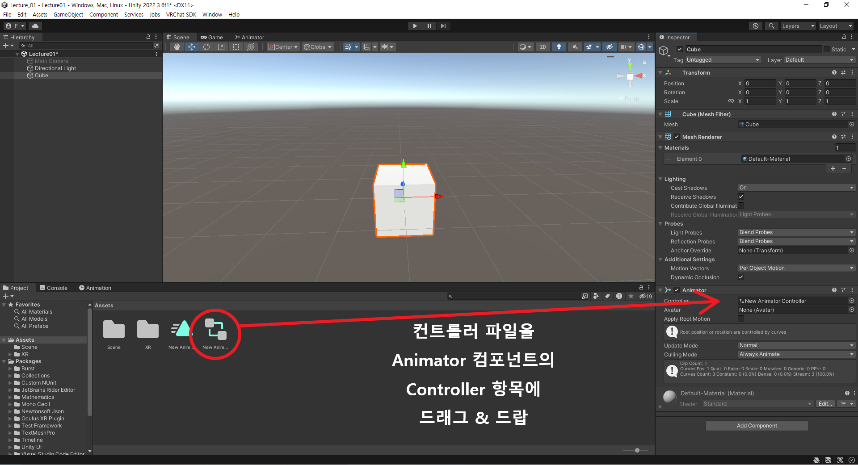
Task: Collapse the Lecture01 scene in Hierarchy
Action: click(x=17, y=54)
